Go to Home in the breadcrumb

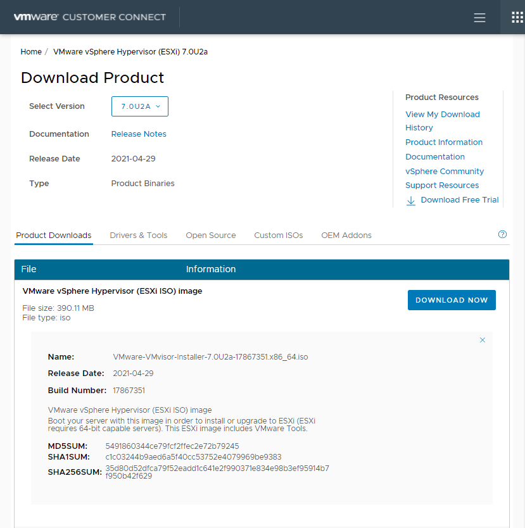(31, 52)
